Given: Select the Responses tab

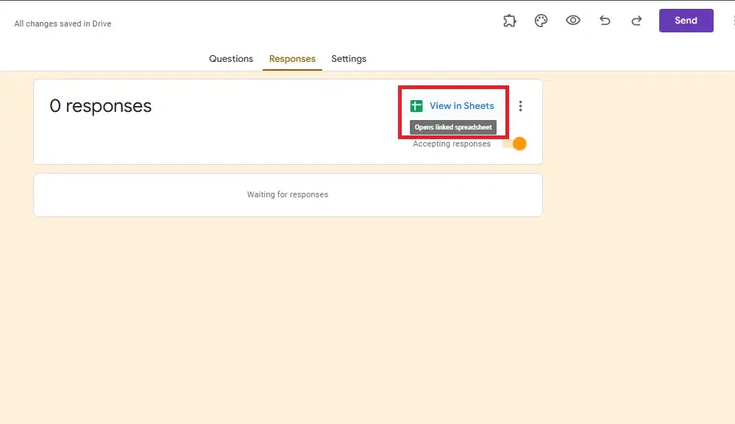Looking at the screenshot, I should point(292,59).
